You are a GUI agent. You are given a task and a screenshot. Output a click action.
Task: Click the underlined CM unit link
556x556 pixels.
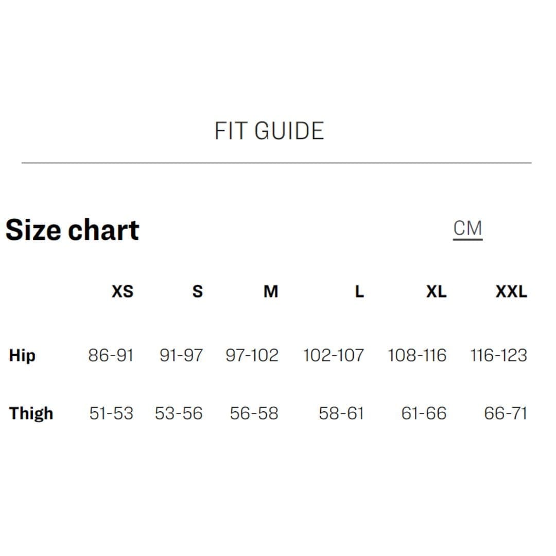coord(467,229)
